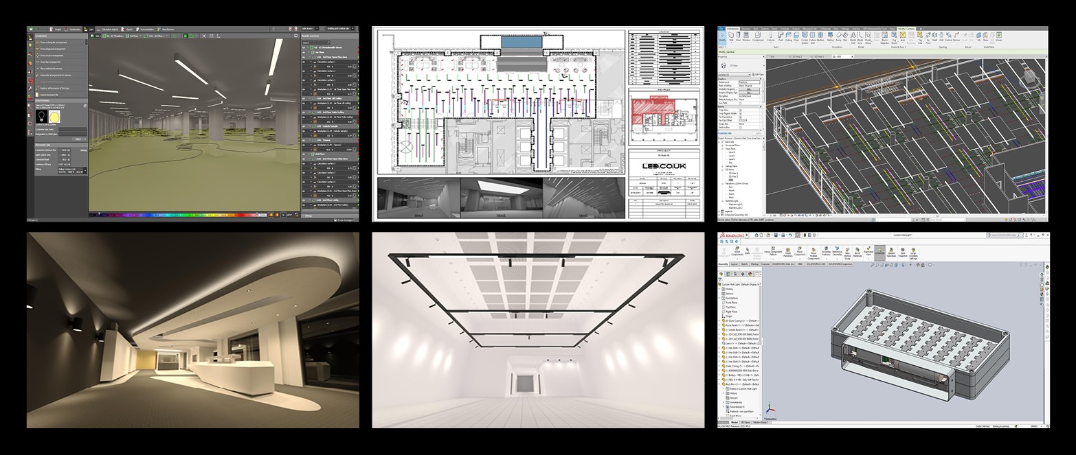
Task: Select the Mate tool in SolidWorks
Action: [x=748, y=252]
